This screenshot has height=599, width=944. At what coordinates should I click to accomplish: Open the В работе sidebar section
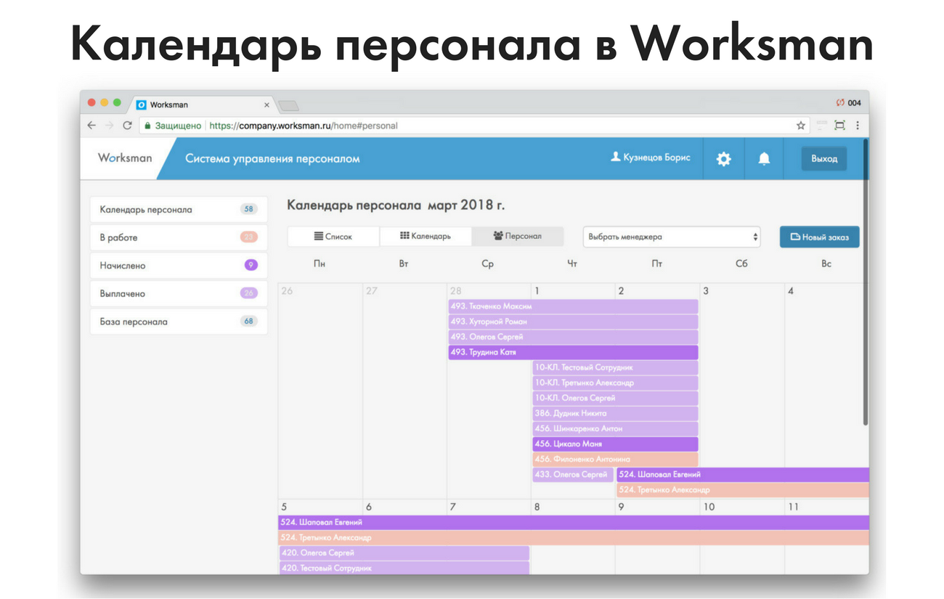179,237
